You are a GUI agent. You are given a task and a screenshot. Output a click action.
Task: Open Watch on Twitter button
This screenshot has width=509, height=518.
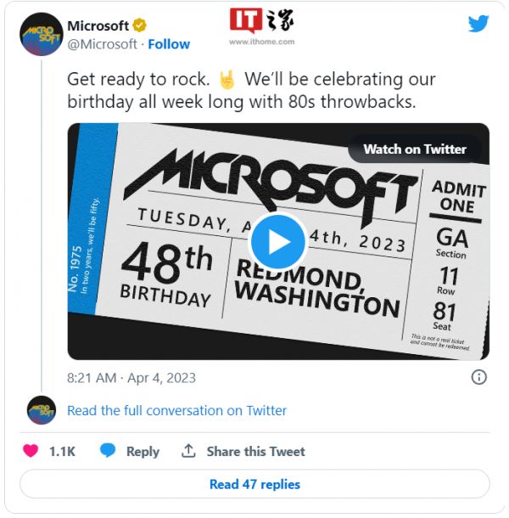[x=415, y=149]
